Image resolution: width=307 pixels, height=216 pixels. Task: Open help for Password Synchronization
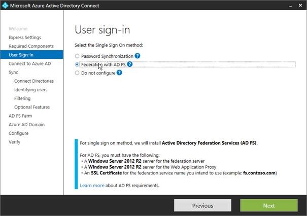click(138, 56)
